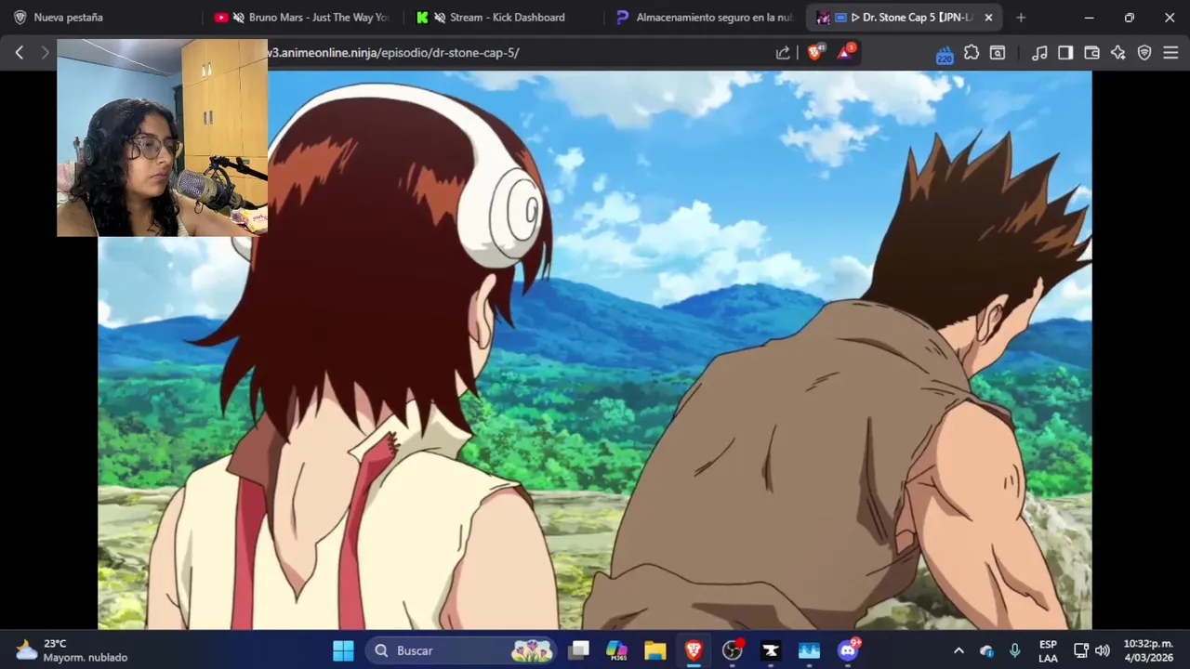Open the Windows Start menu
This screenshot has width=1190, height=669.
(x=343, y=650)
